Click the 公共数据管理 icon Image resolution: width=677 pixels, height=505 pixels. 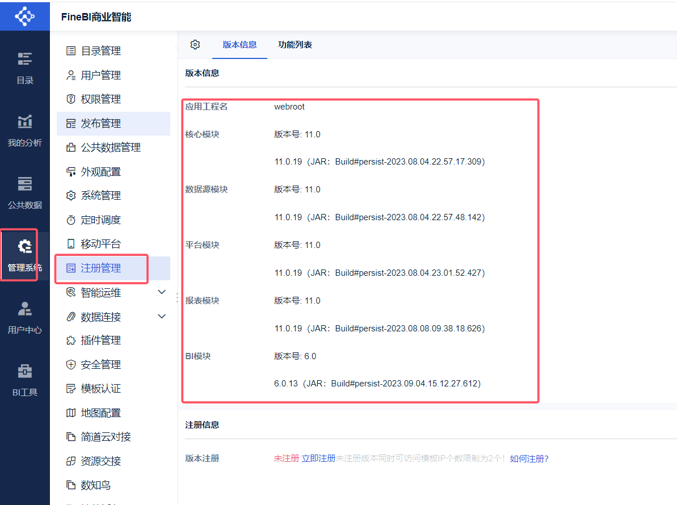[71, 148]
